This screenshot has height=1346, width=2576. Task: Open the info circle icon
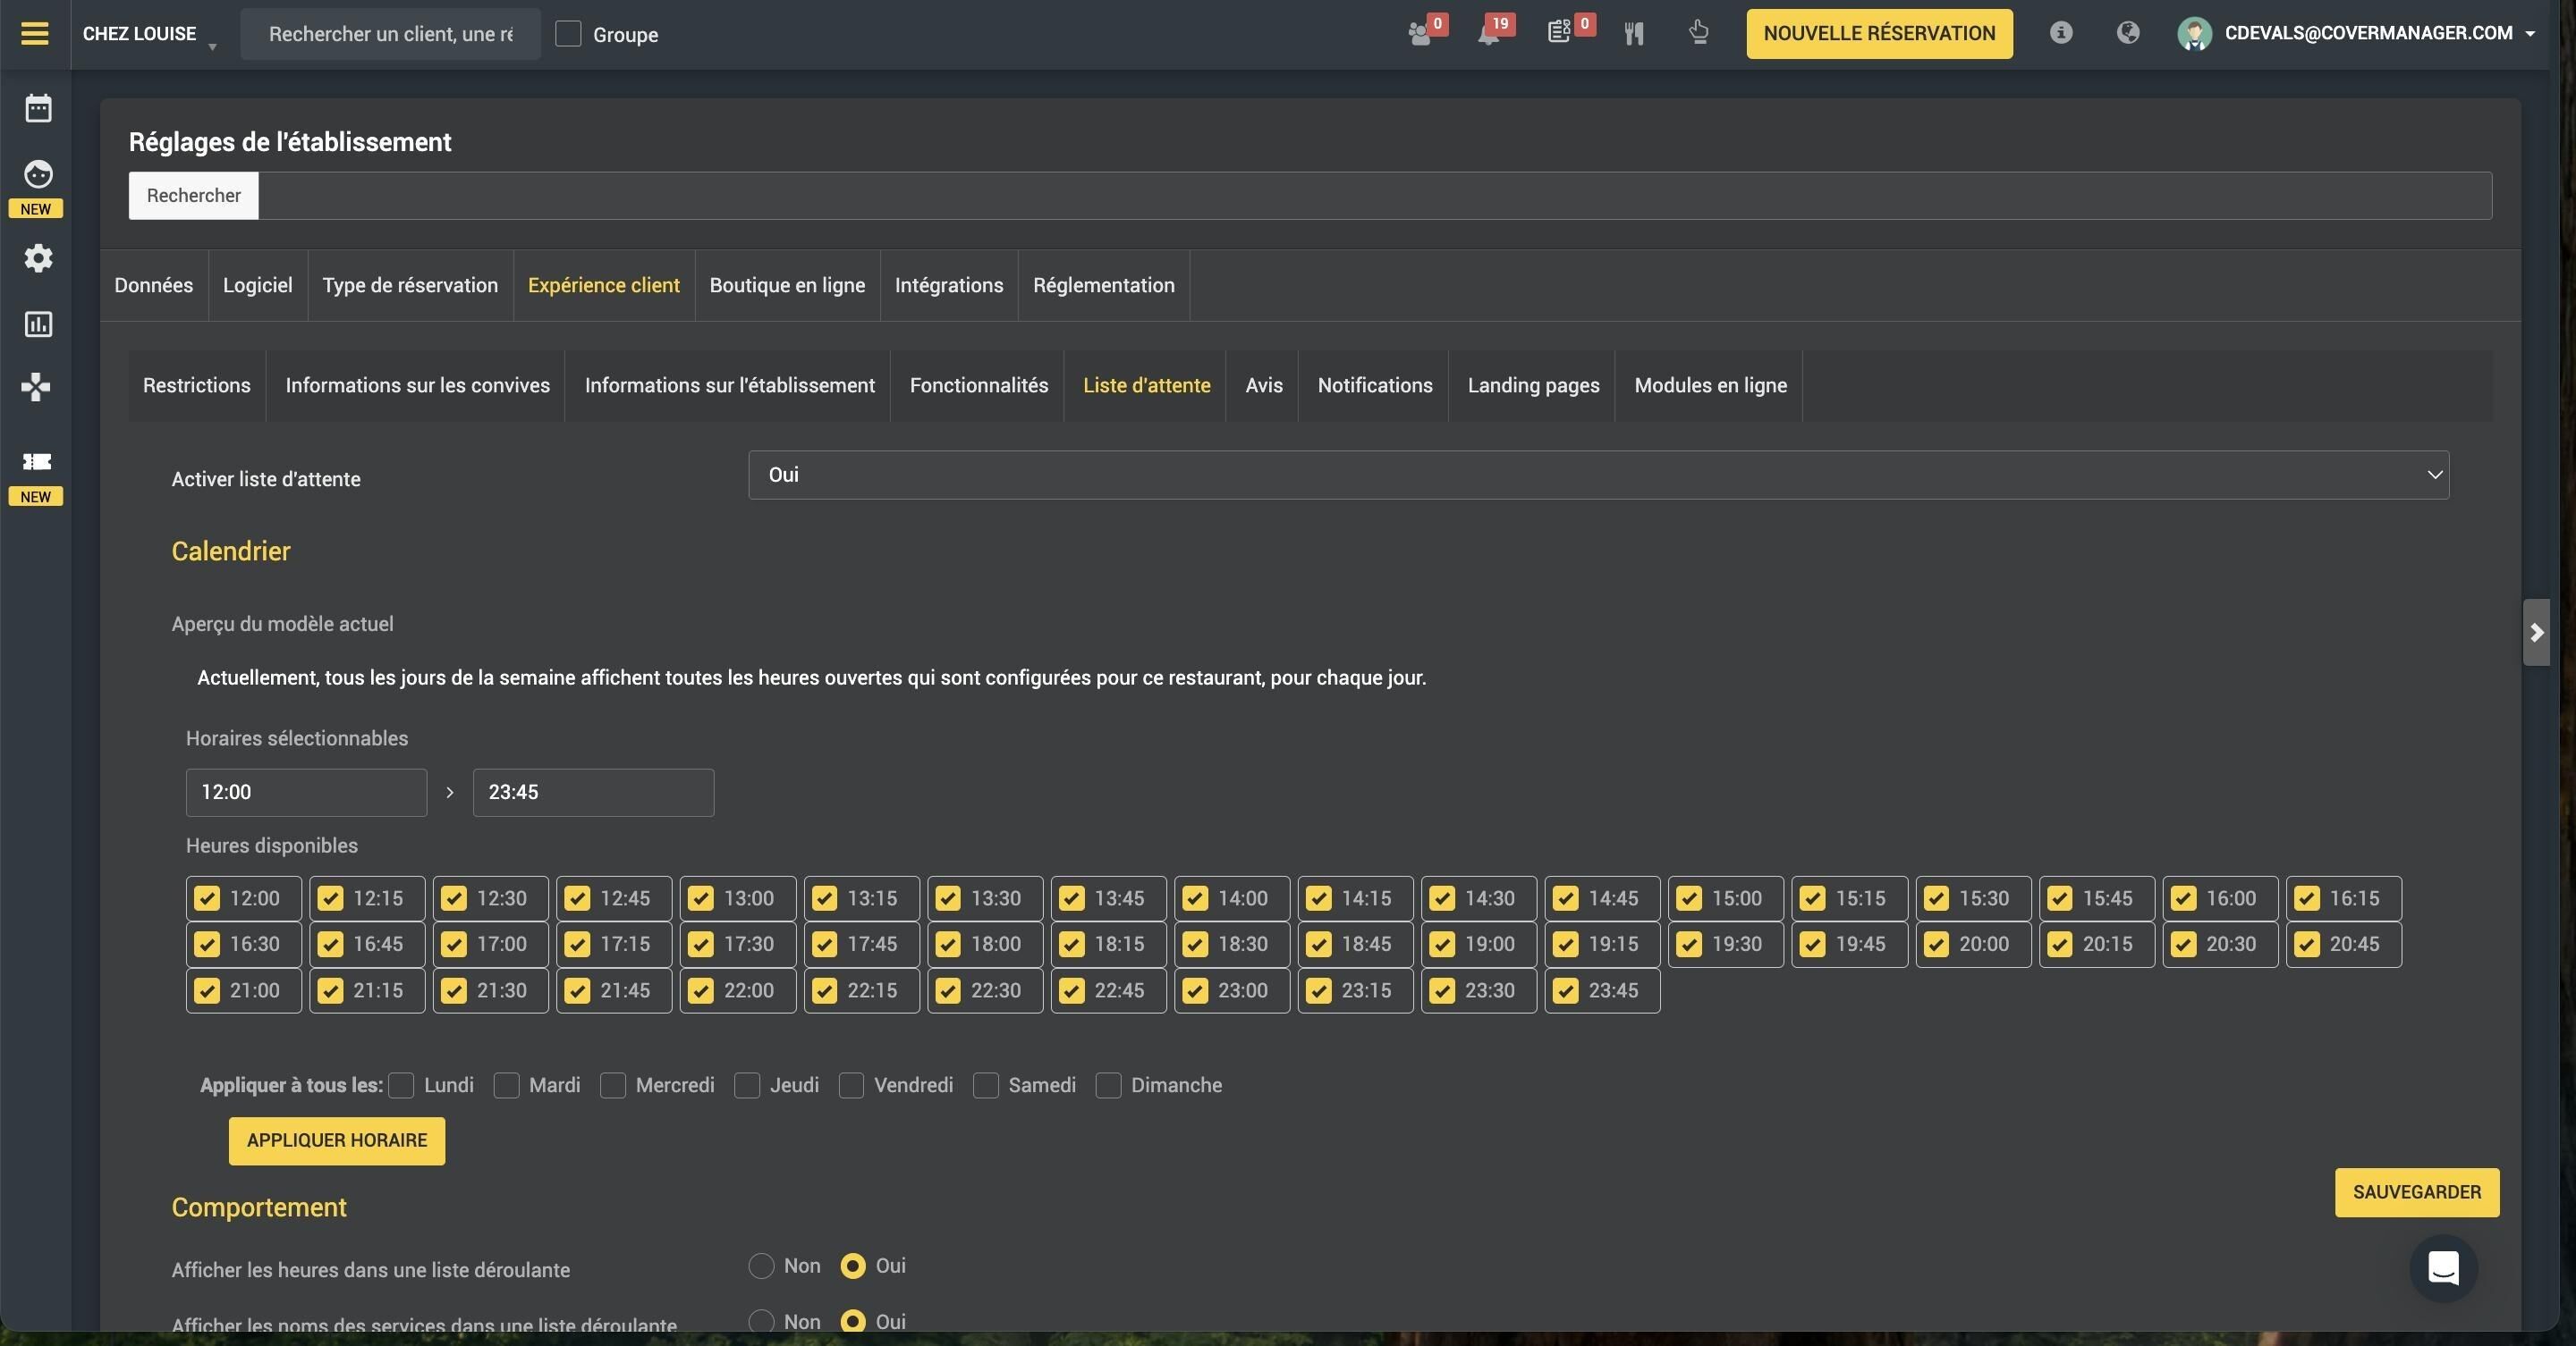2061,33
